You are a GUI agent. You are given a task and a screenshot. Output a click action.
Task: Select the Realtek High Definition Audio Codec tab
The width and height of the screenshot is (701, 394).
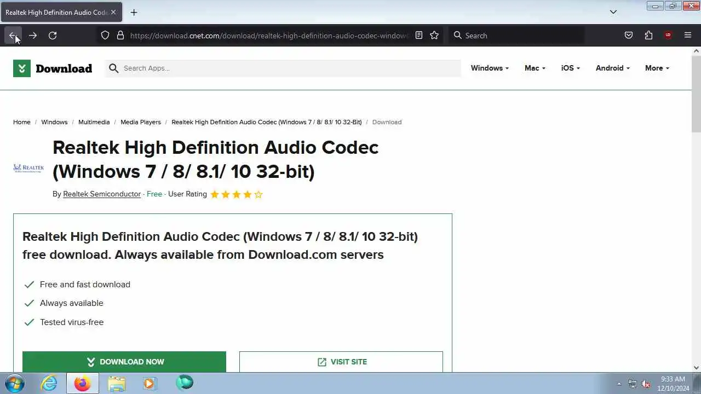coord(60,12)
